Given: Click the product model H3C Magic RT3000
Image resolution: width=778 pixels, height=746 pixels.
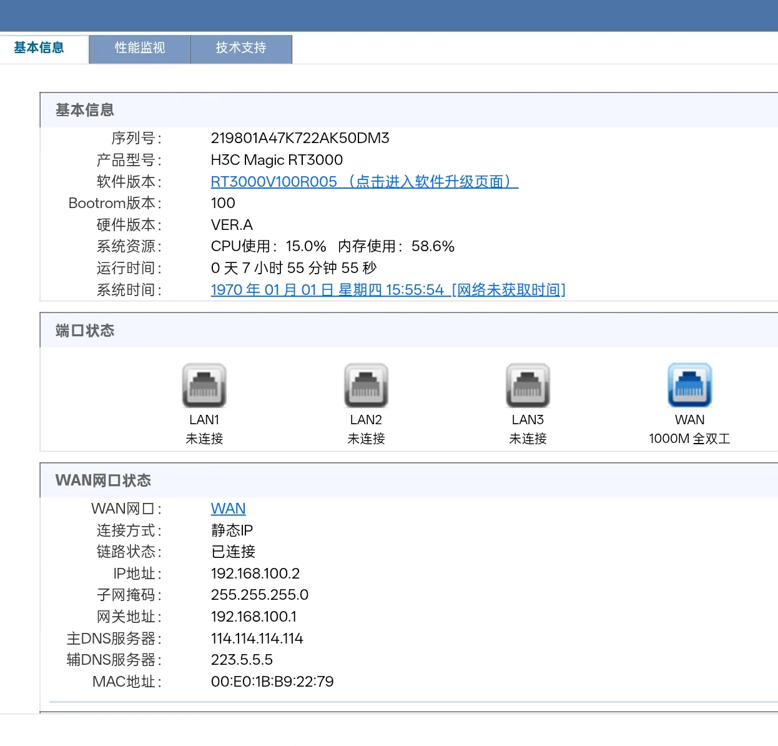Looking at the screenshot, I should (277, 160).
